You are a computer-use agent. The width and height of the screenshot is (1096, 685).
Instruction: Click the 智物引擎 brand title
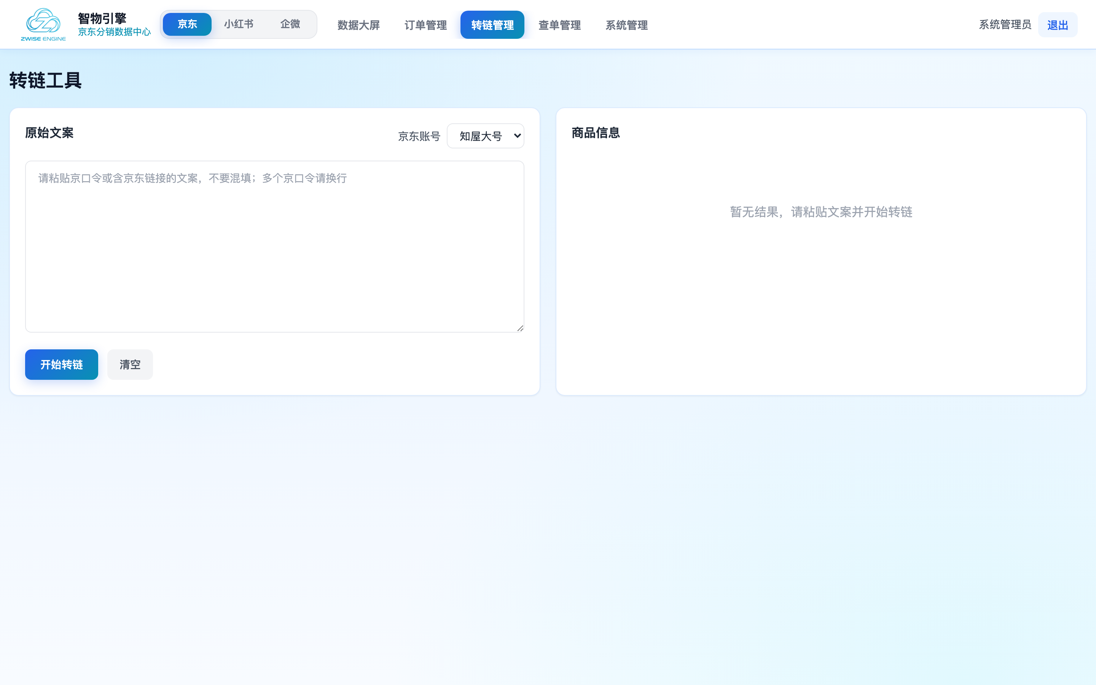102,19
